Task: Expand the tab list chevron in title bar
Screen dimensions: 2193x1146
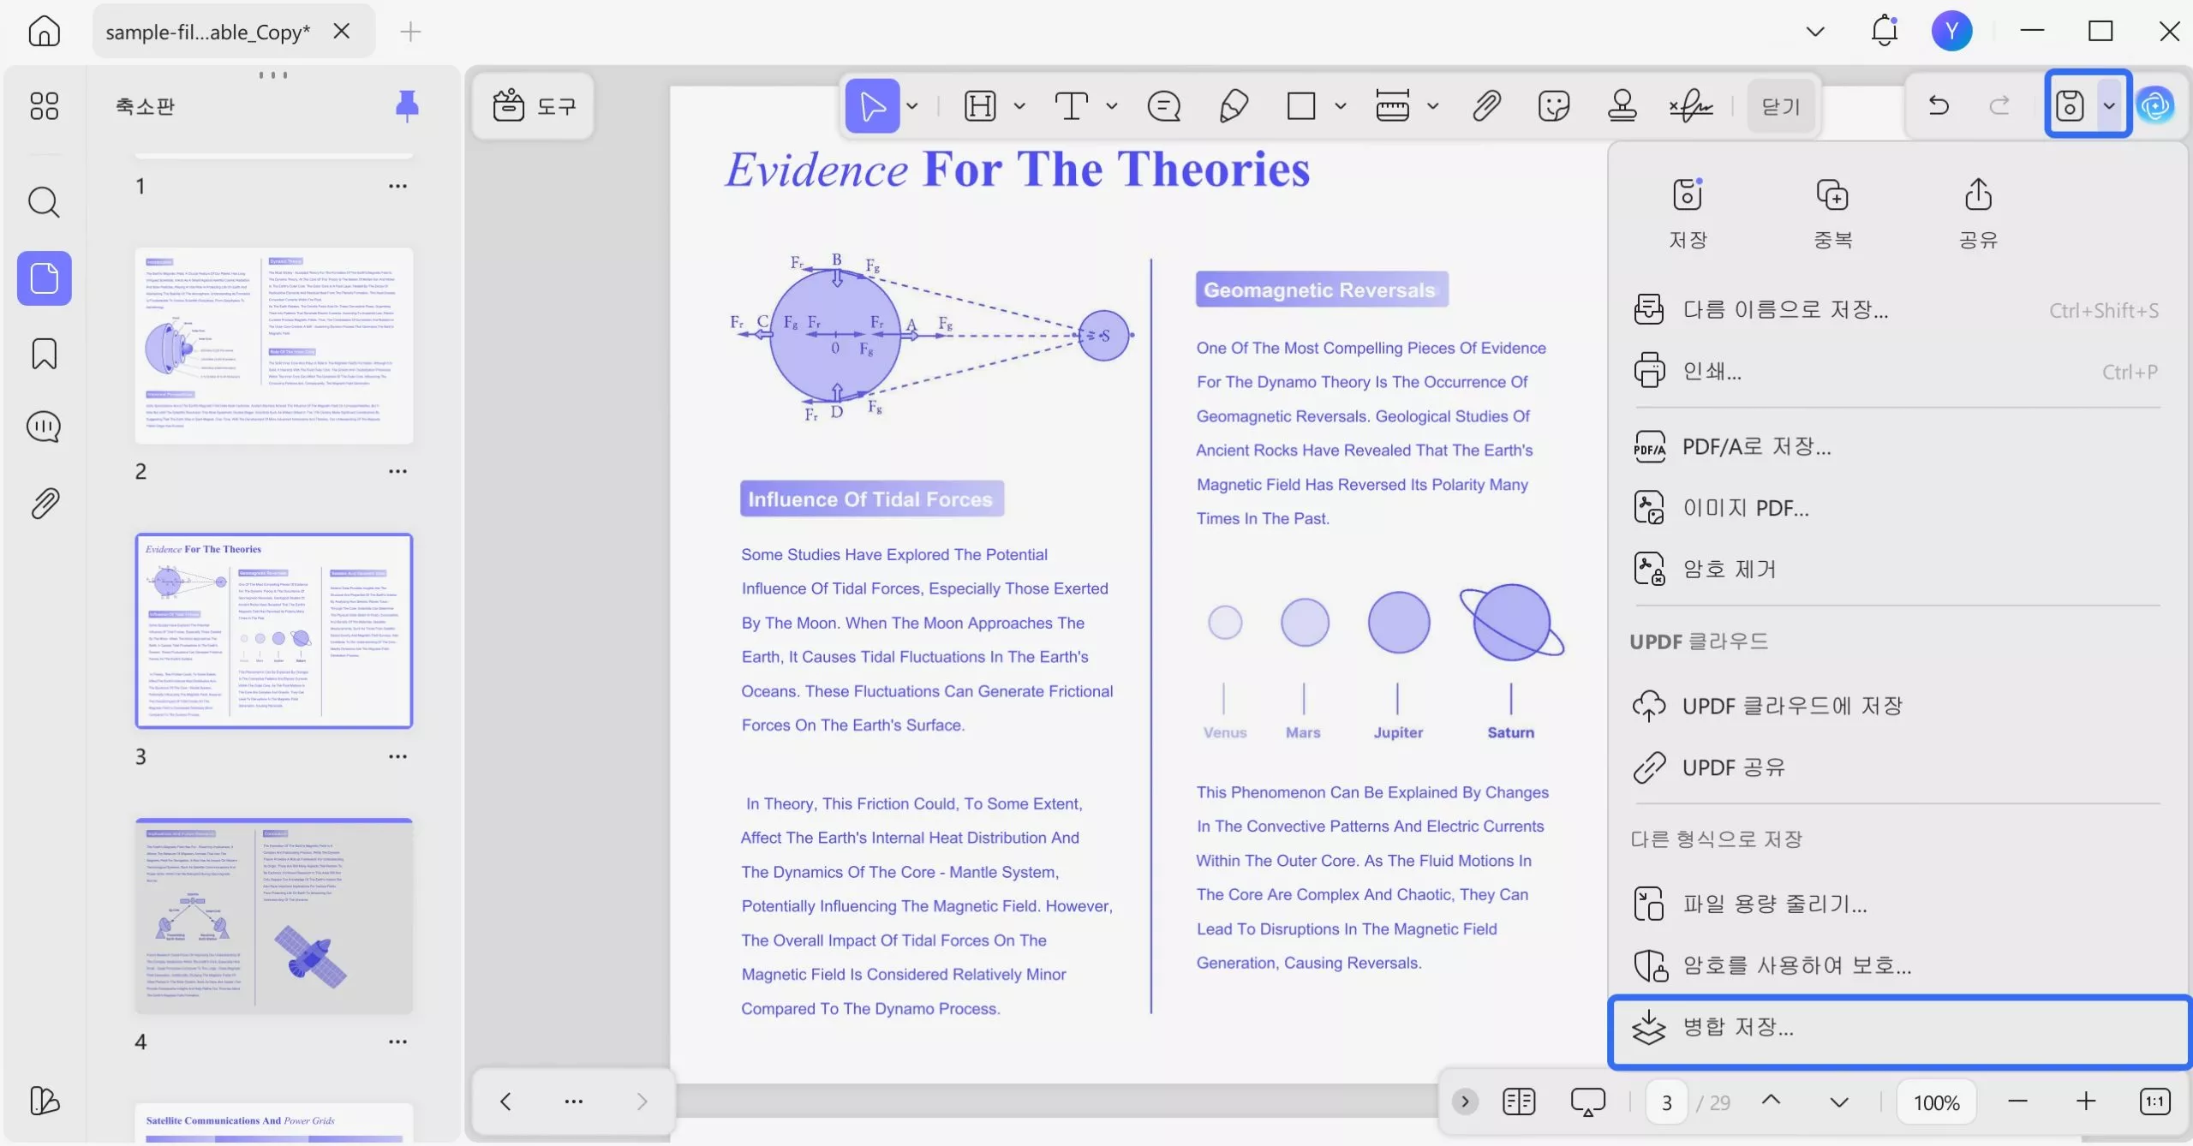Action: [1814, 32]
